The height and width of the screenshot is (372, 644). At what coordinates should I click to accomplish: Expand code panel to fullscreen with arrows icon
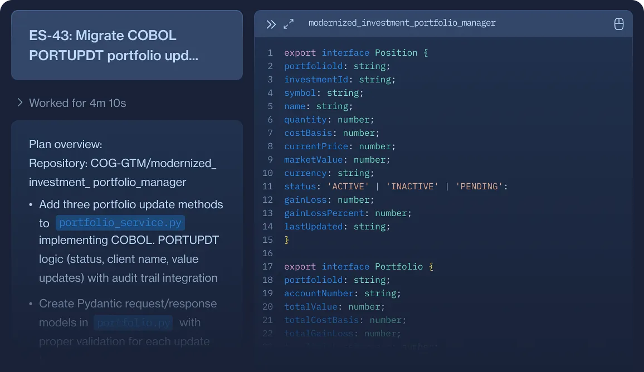coord(289,24)
